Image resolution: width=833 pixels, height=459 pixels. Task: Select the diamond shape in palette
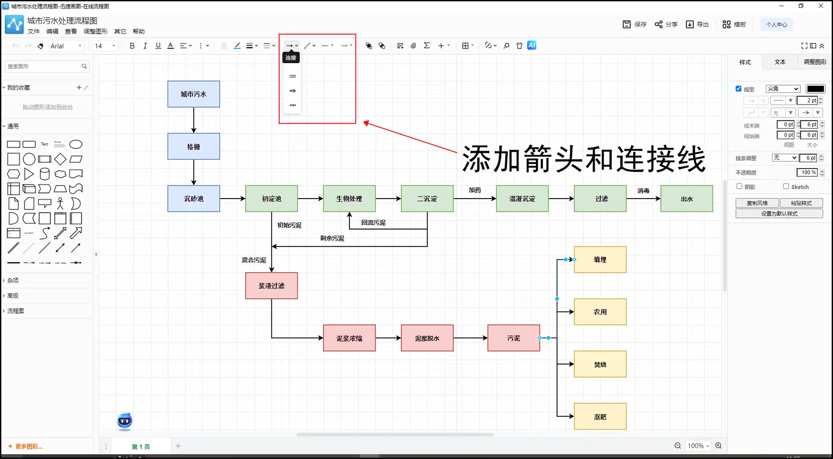[x=60, y=159]
